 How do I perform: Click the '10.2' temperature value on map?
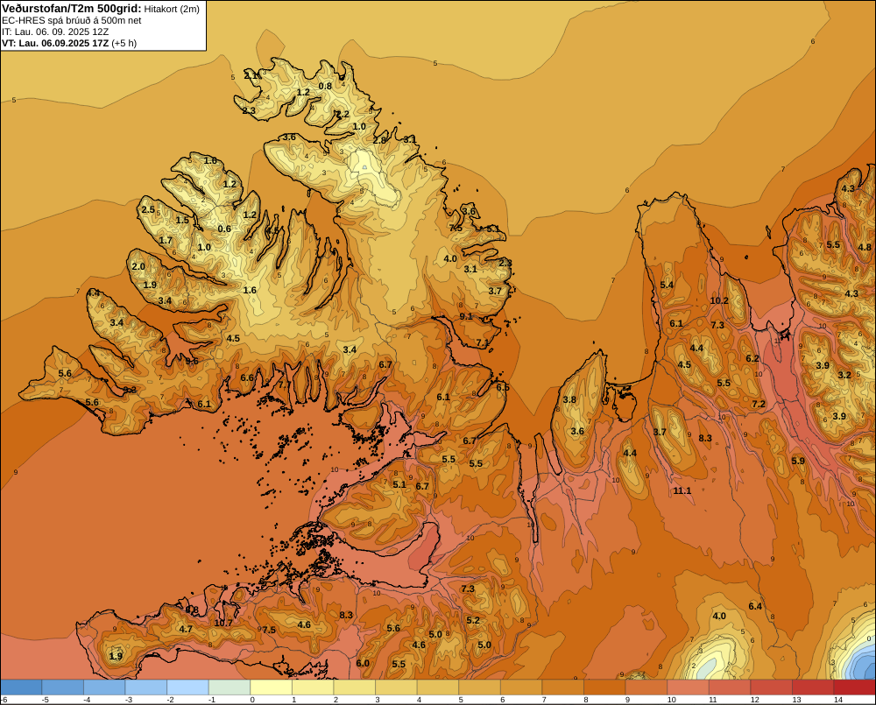coord(719,300)
